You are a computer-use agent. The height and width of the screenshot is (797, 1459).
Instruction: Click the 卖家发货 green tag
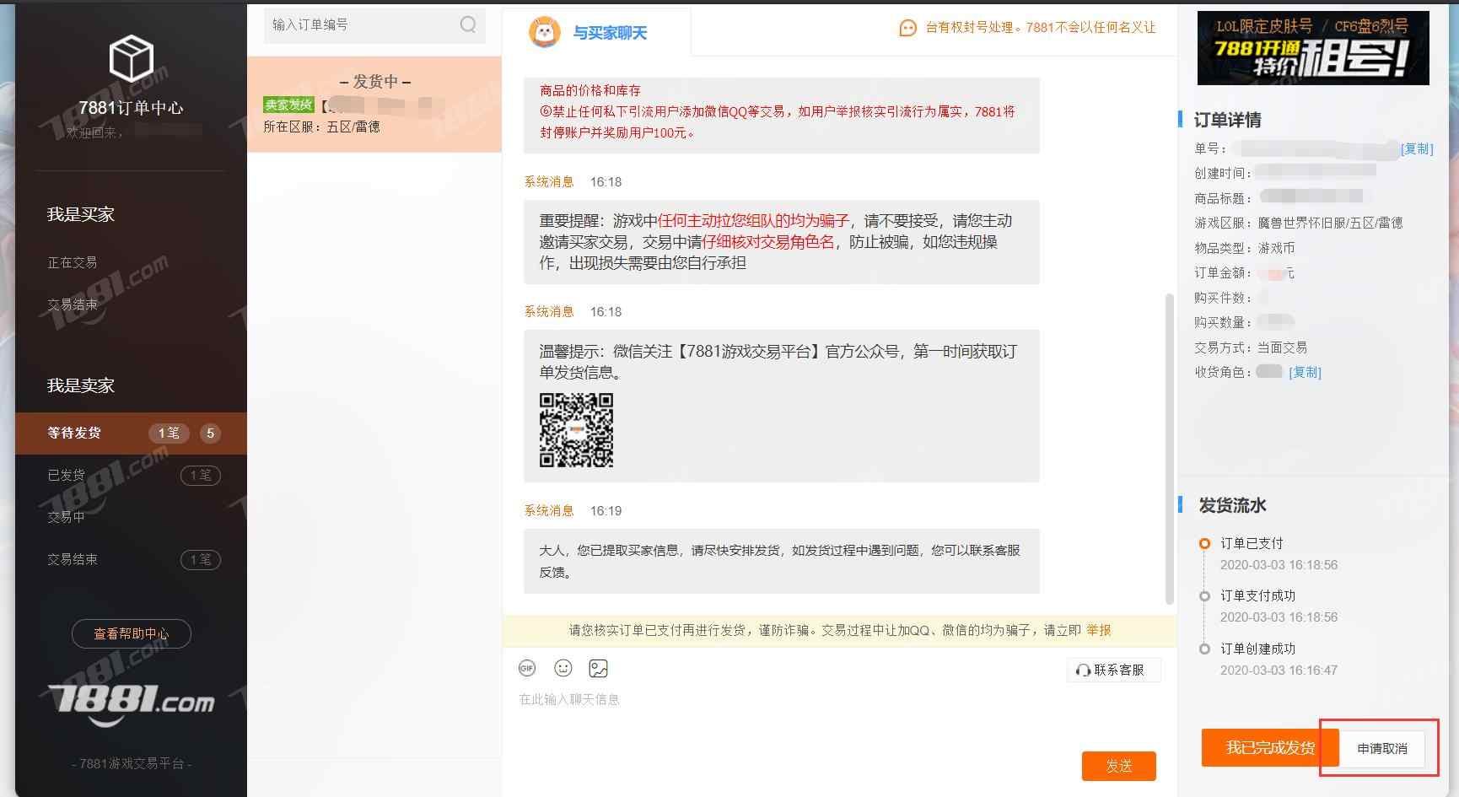[x=288, y=105]
